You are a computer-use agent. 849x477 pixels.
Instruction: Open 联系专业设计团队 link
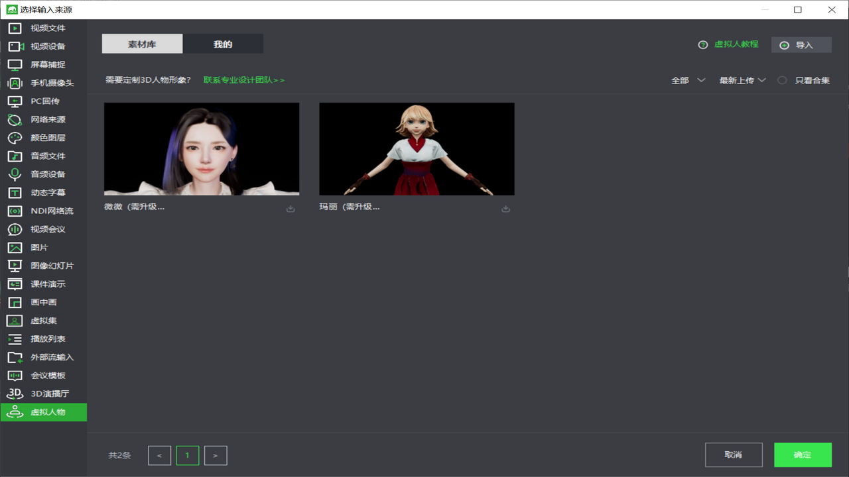click(244, 80)
